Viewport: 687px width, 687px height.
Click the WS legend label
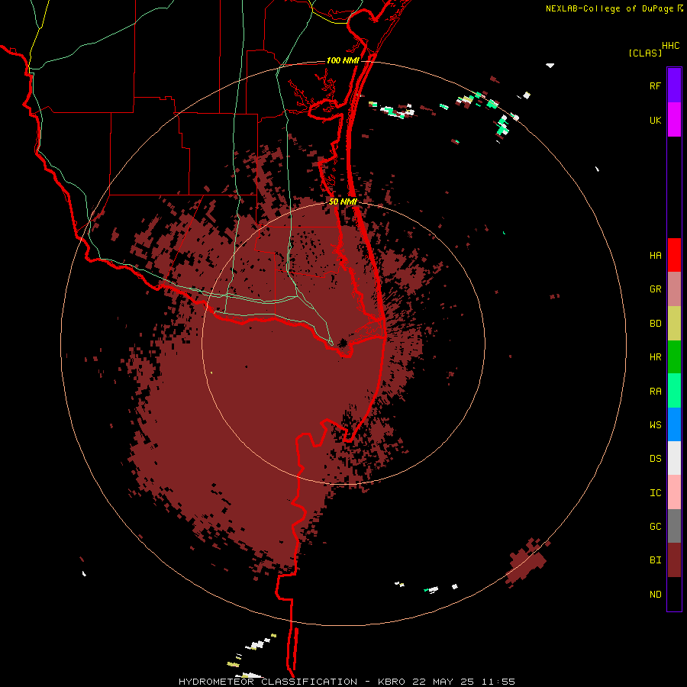click(x=655, y=425)
